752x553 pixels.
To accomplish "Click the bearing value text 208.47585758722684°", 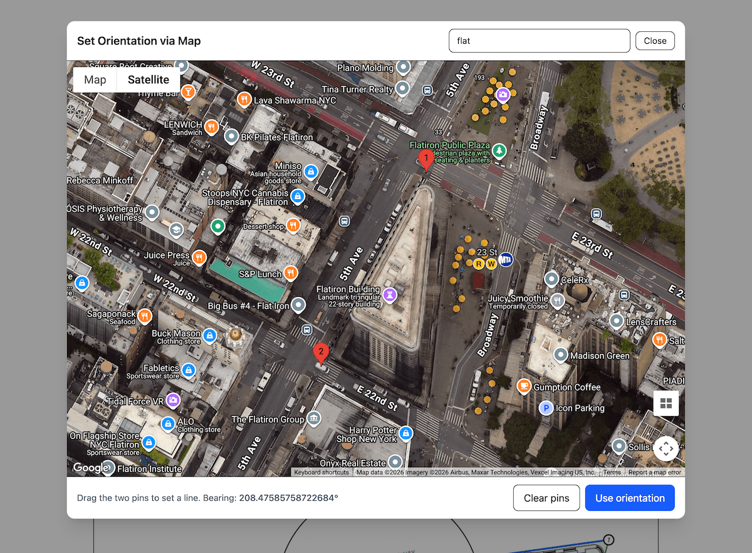I will click(x=289, y=499).
